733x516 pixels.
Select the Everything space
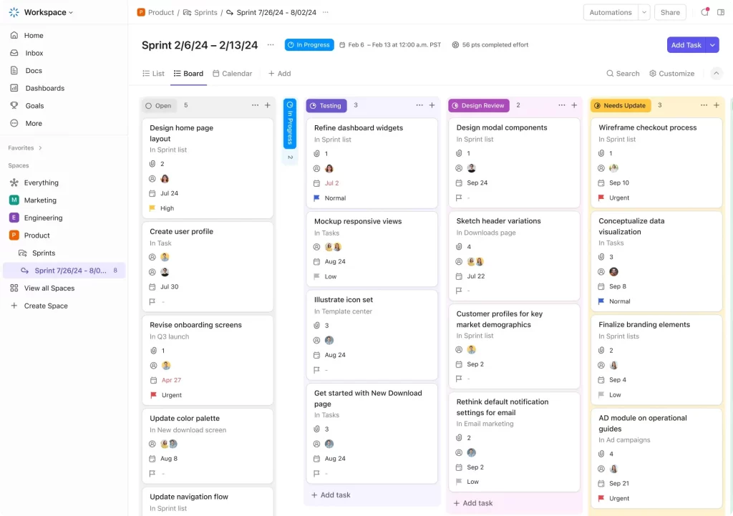[x=41, y=182]
